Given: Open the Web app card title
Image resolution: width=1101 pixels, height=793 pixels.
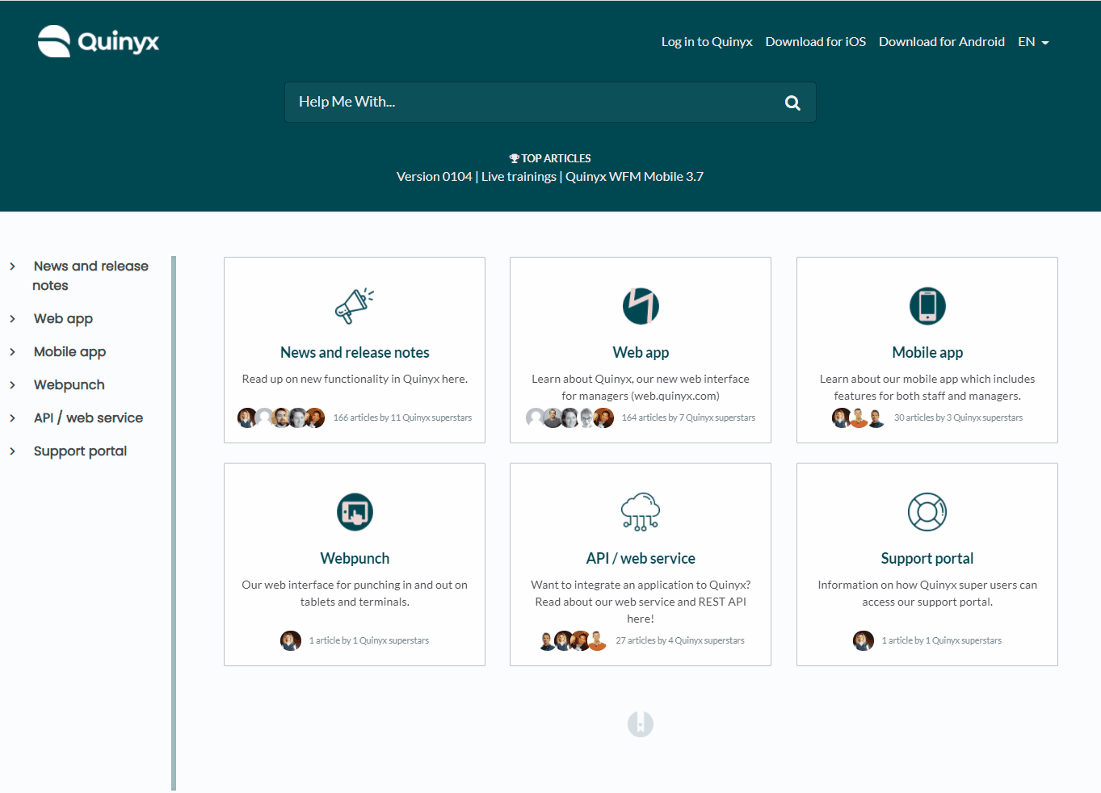Looking at the screenshot, I should tap(641, 353).
